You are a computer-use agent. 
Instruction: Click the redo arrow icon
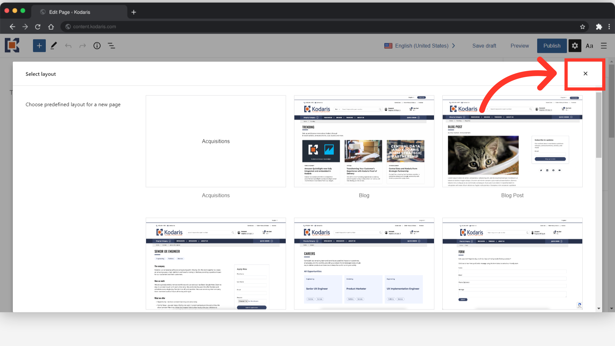click(83, 46)
